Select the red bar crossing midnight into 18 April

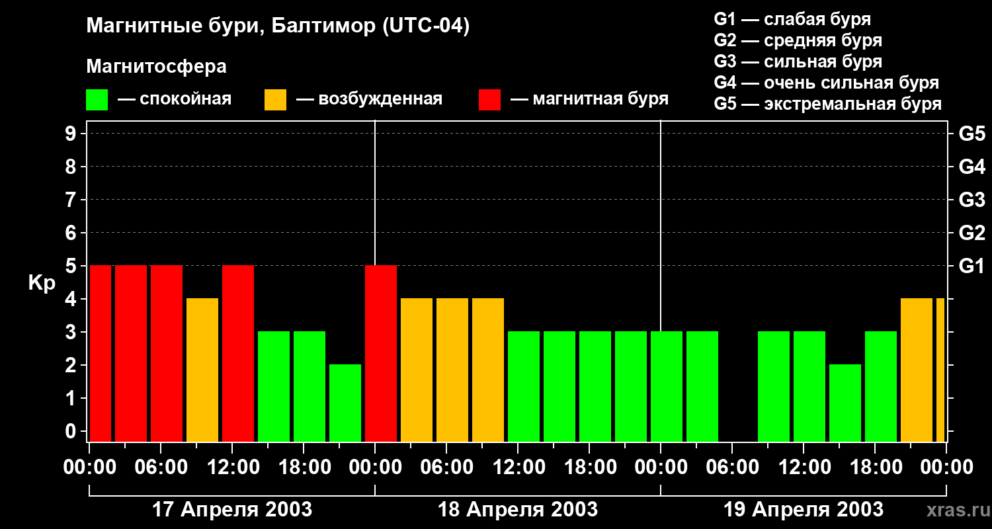click(381, 353)
